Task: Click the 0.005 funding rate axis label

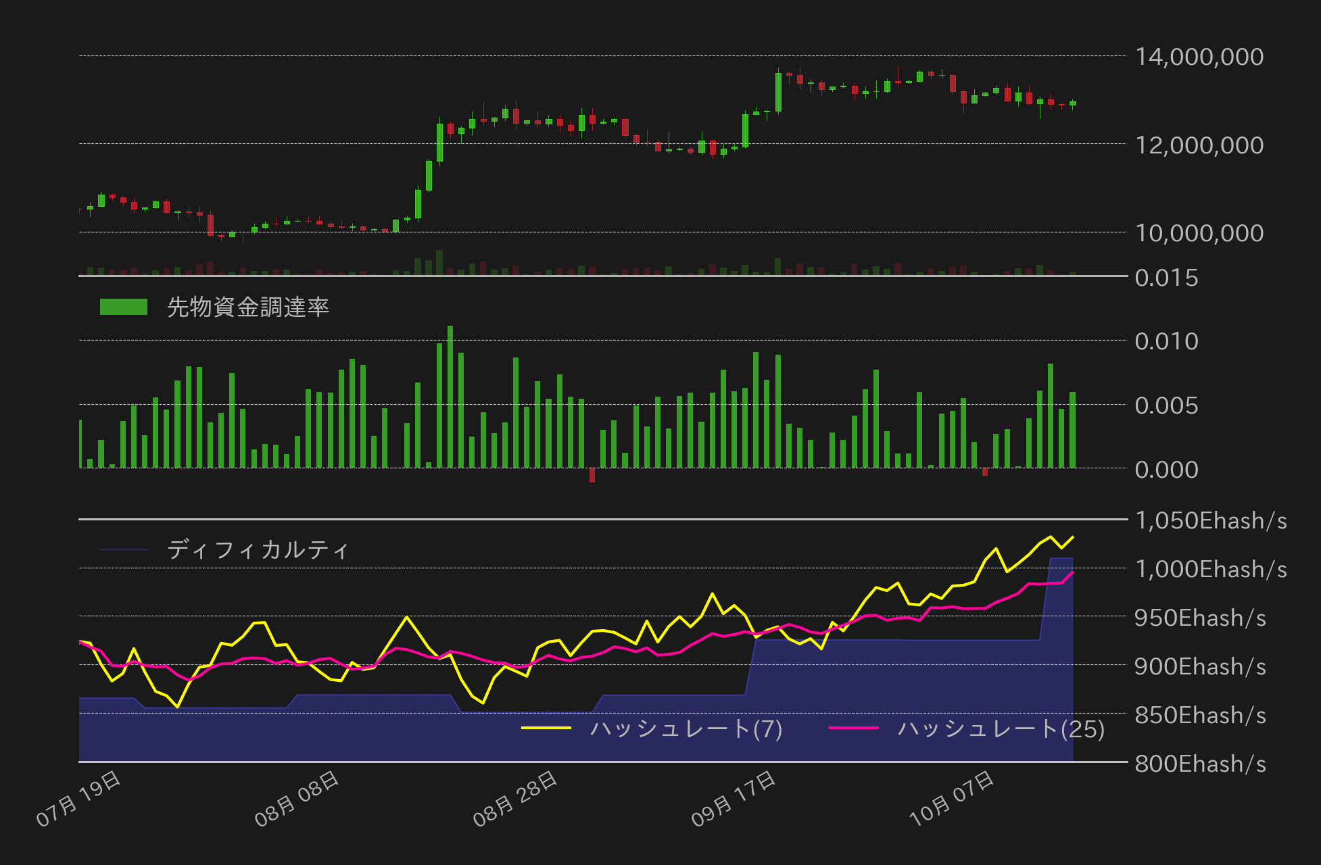Action: click(x=1167, y=405)
